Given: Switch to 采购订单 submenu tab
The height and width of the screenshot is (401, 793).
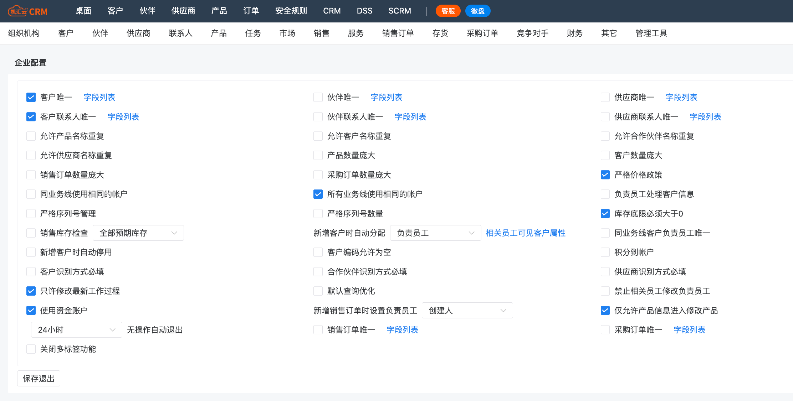Looking at the screenshot, I should point(482,33).
